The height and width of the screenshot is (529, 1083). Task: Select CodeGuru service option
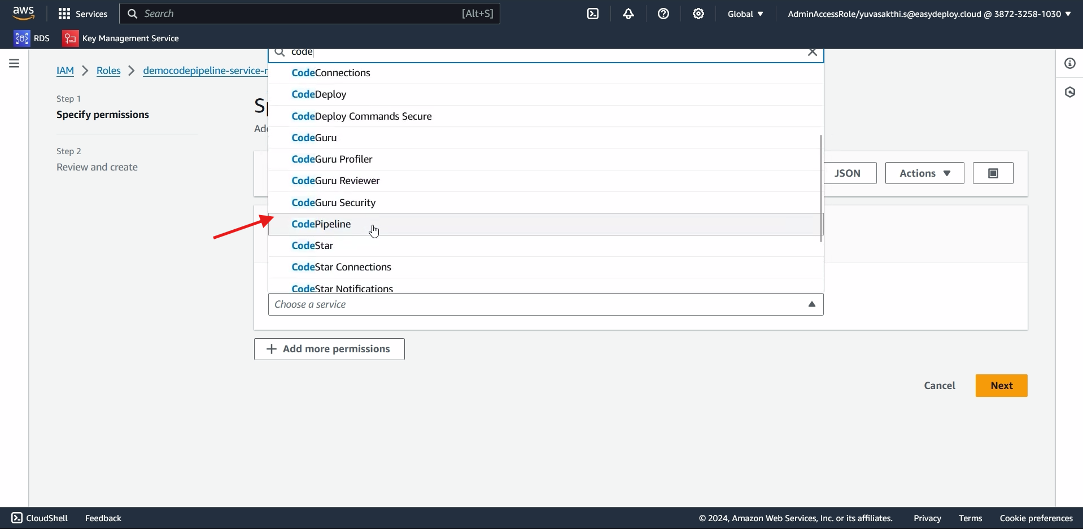(544, 138)
